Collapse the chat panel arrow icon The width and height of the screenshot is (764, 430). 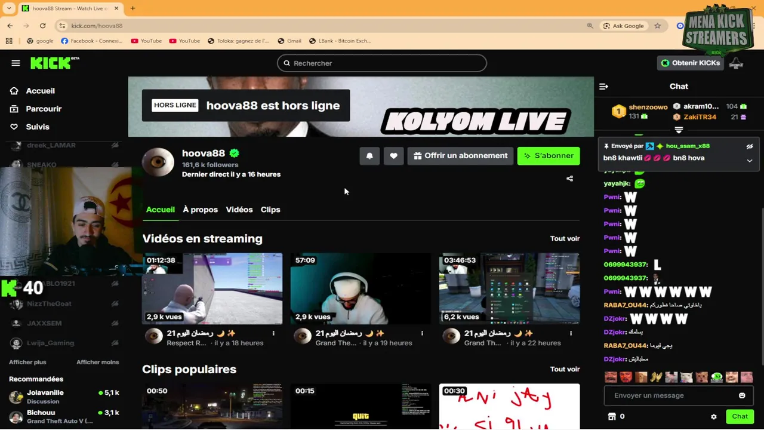(603, 87)
